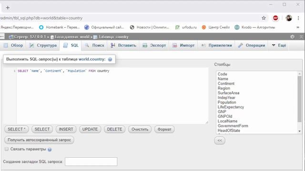Open help icon next to Связать параметры
305x171 pixels.
pos(50,150)
